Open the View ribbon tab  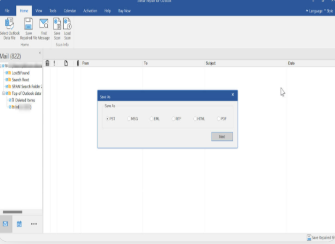(x=38, y=11)
